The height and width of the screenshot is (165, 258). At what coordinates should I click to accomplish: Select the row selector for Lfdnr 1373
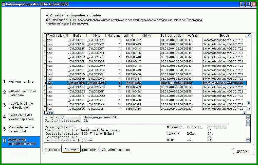pos(45,57)
